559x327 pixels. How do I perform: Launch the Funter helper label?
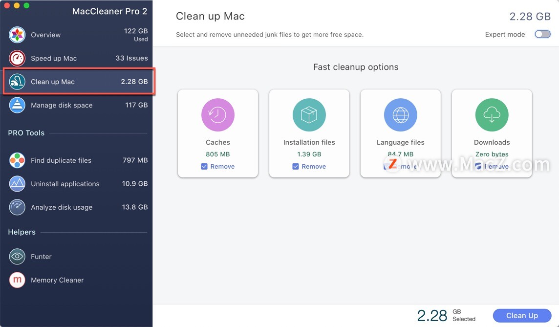[41, 257]
